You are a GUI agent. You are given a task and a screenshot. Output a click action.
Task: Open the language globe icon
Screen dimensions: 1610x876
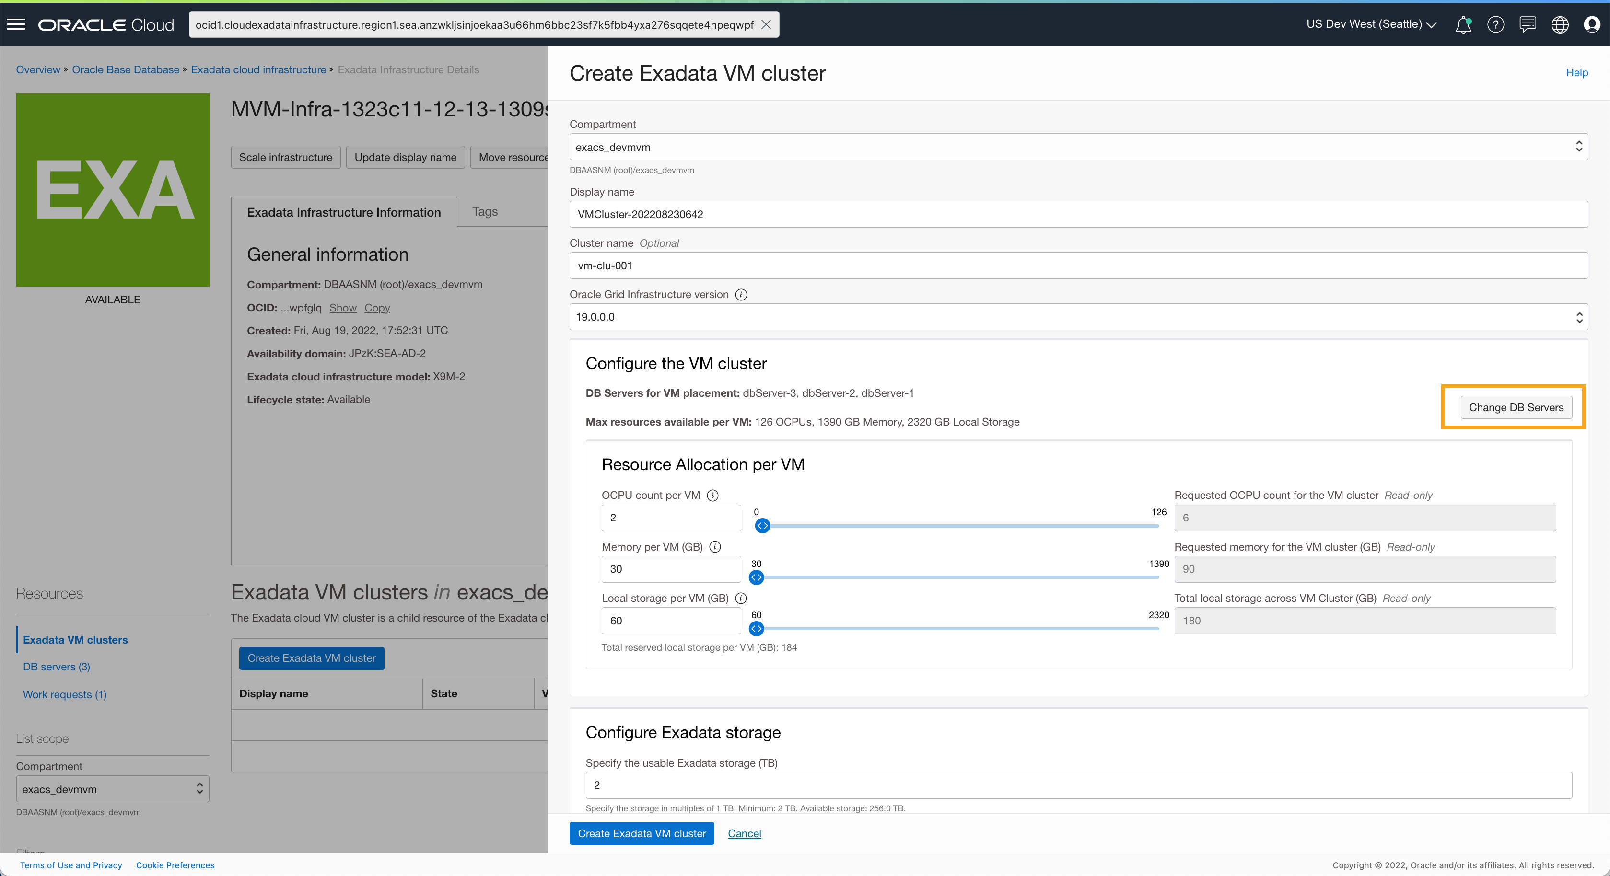1559,24
